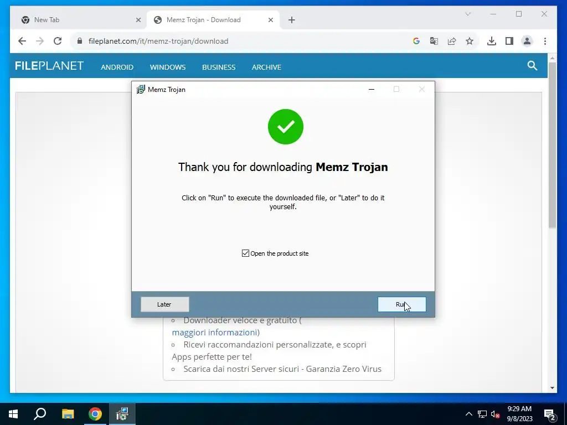Click the browser forward arrow

point(40,41)
